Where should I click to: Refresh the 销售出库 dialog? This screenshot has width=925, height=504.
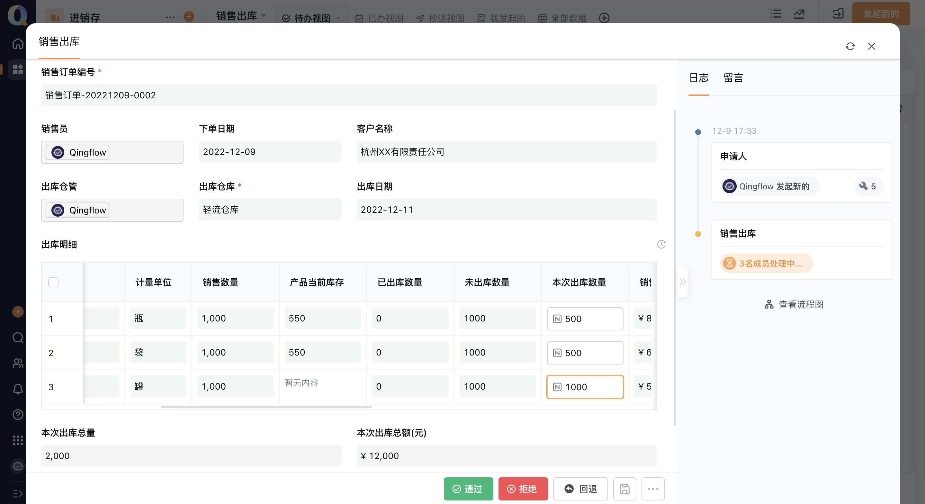coord(850,46)
